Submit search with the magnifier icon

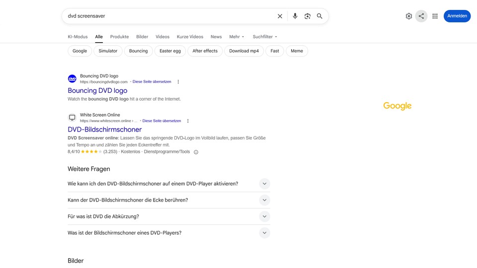coord(319,16)
